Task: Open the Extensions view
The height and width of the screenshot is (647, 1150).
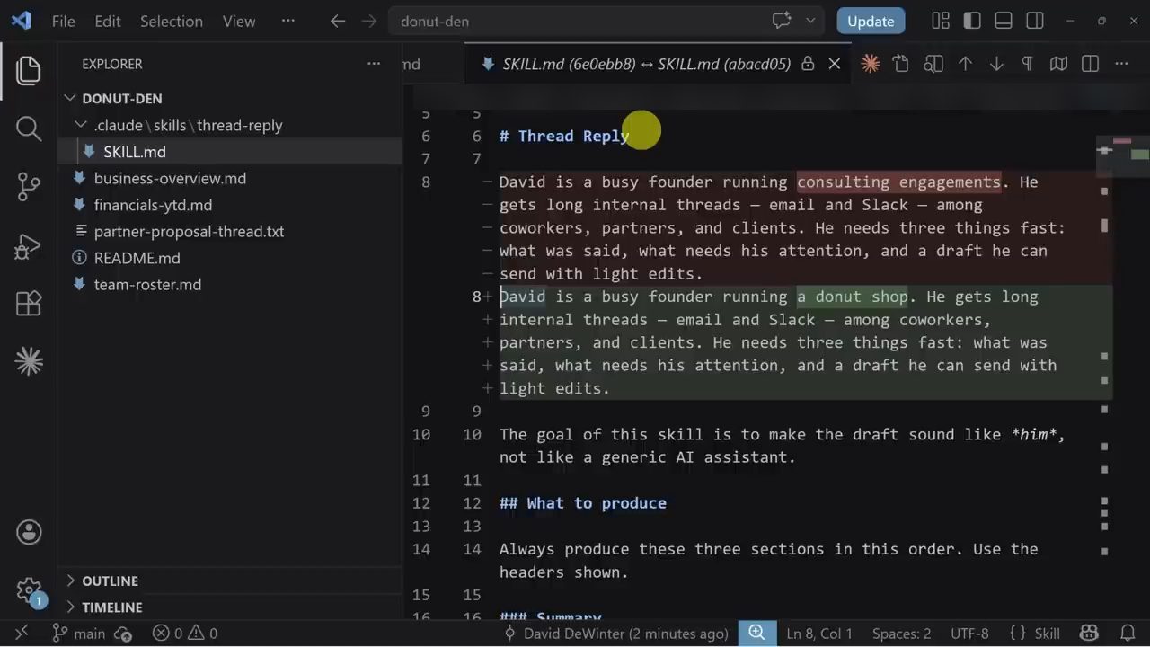Action: [x=29, y=304]
